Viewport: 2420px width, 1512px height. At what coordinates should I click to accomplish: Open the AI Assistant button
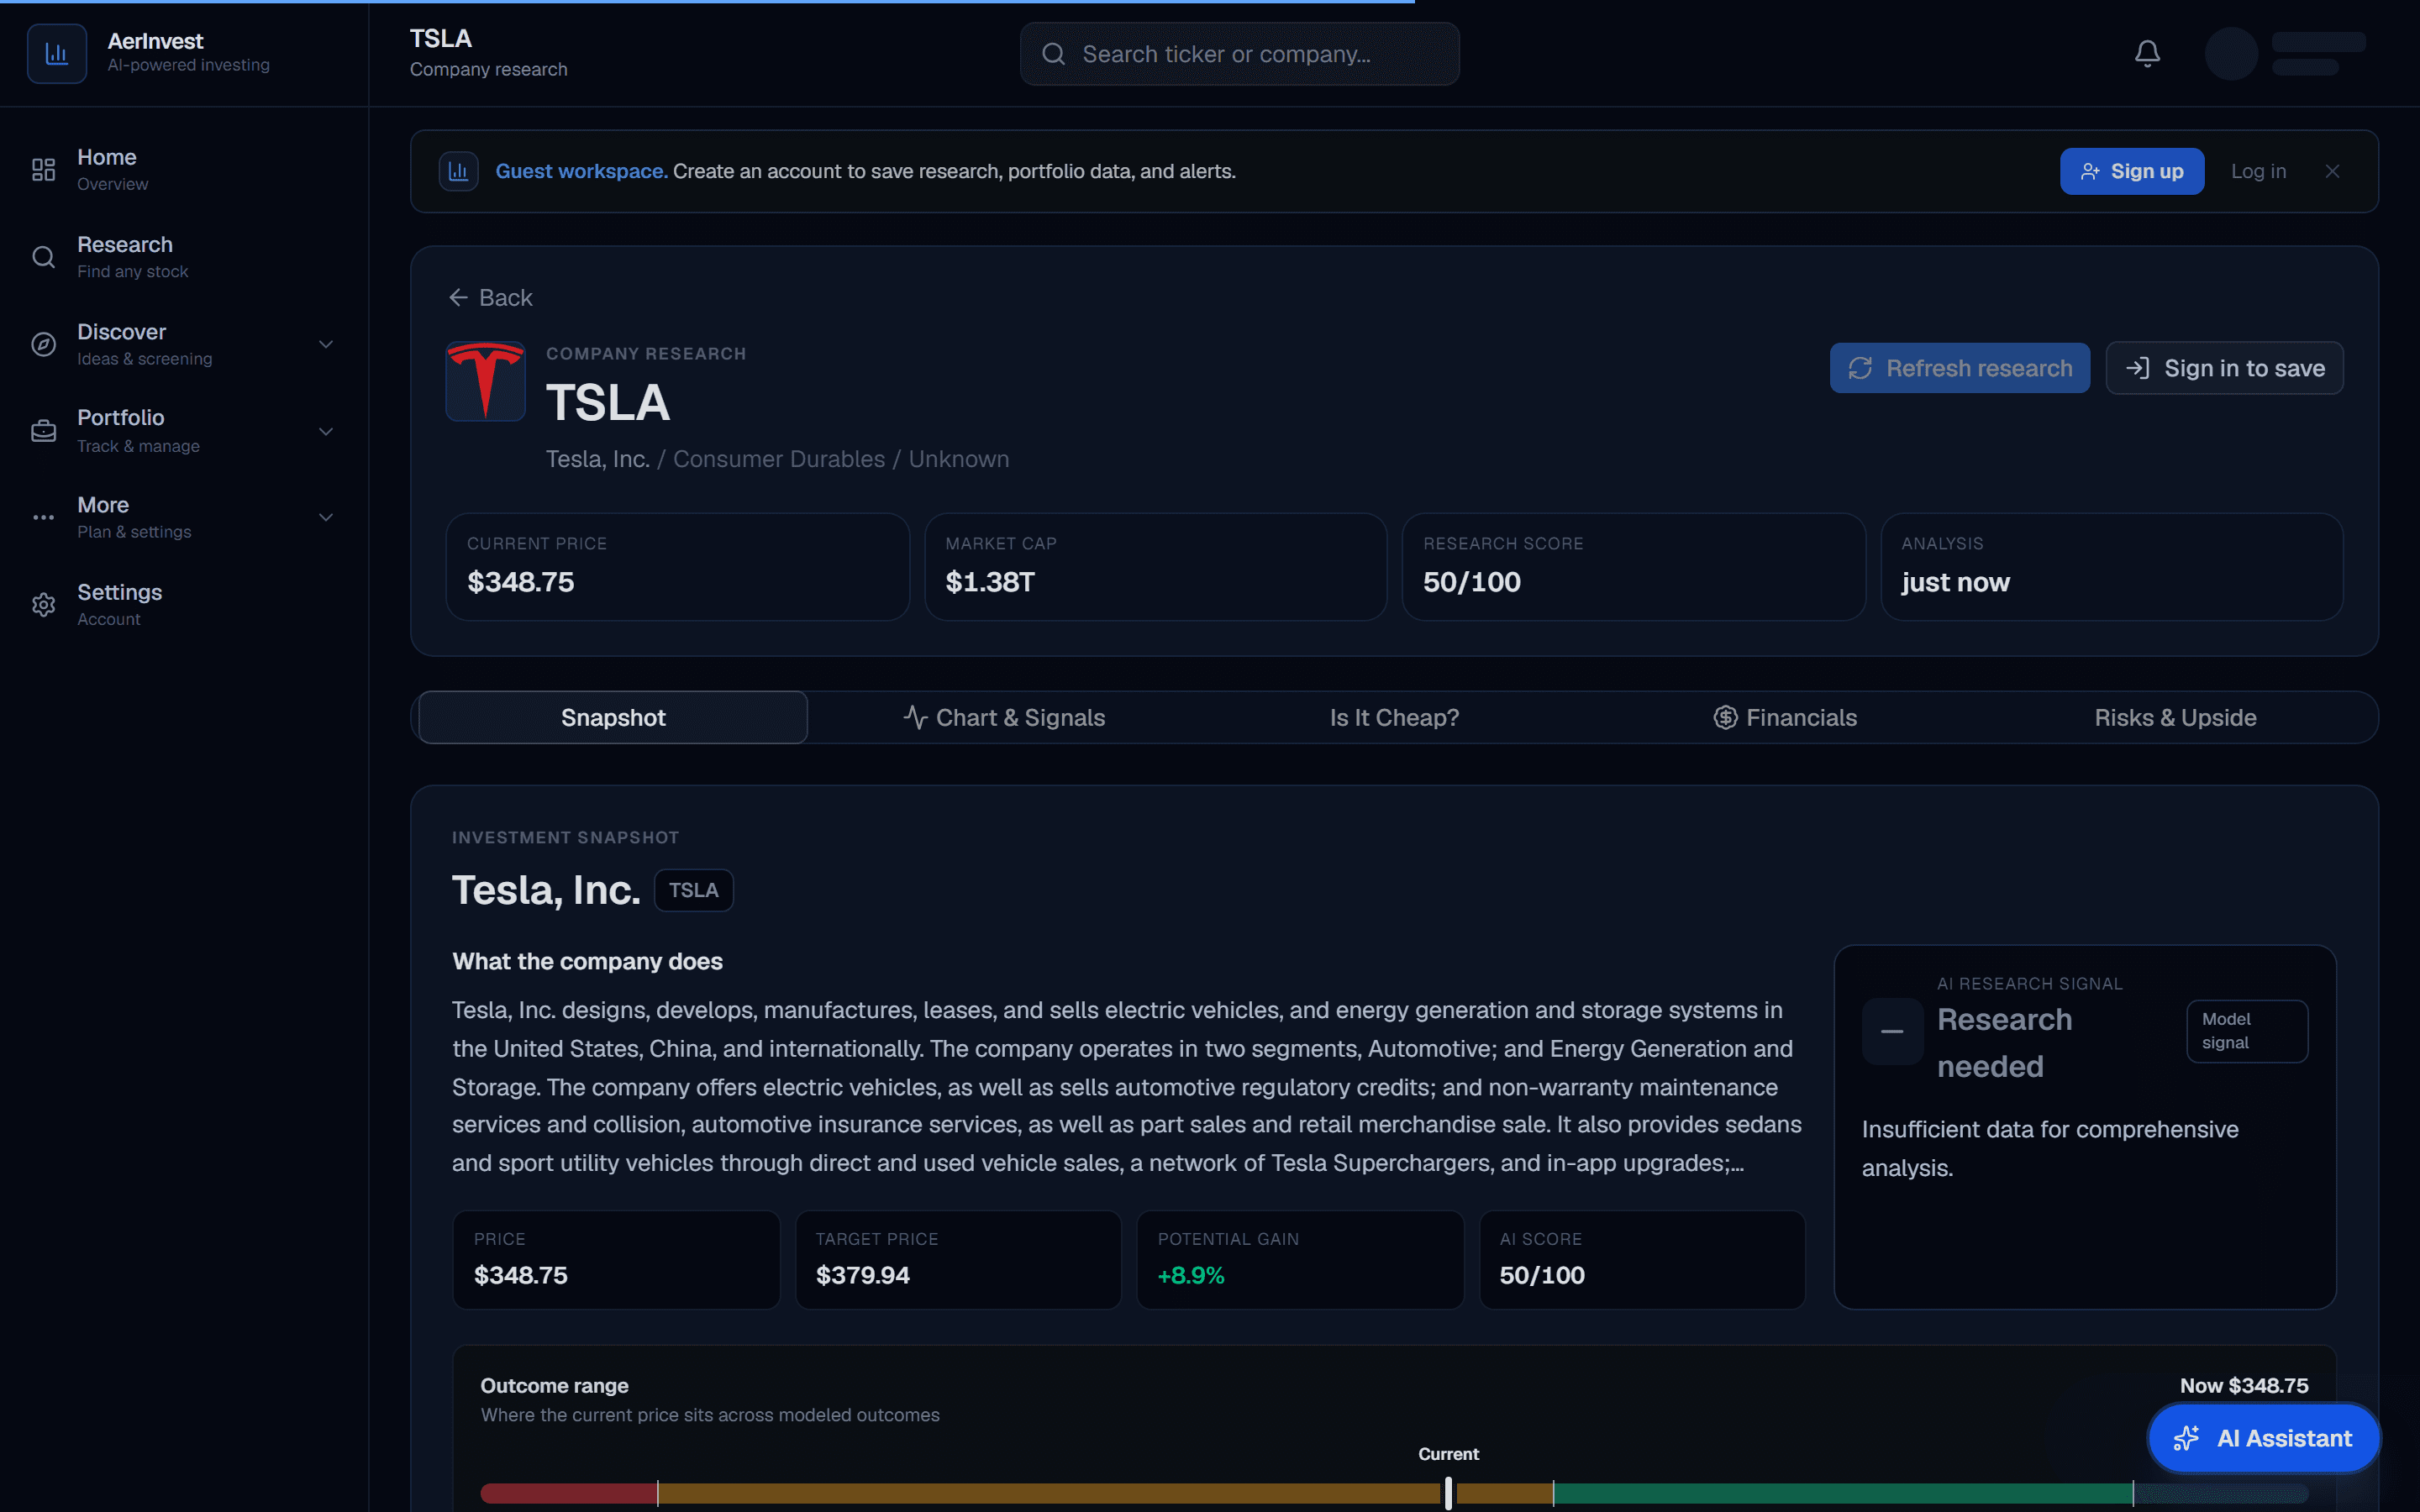tap(2264, 1438)
